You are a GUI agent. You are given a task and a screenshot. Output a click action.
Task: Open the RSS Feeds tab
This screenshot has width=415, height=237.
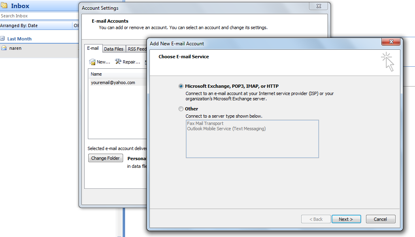tap(137, 49)
